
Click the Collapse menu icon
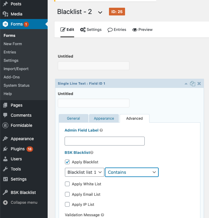click(x=5, y=203)
